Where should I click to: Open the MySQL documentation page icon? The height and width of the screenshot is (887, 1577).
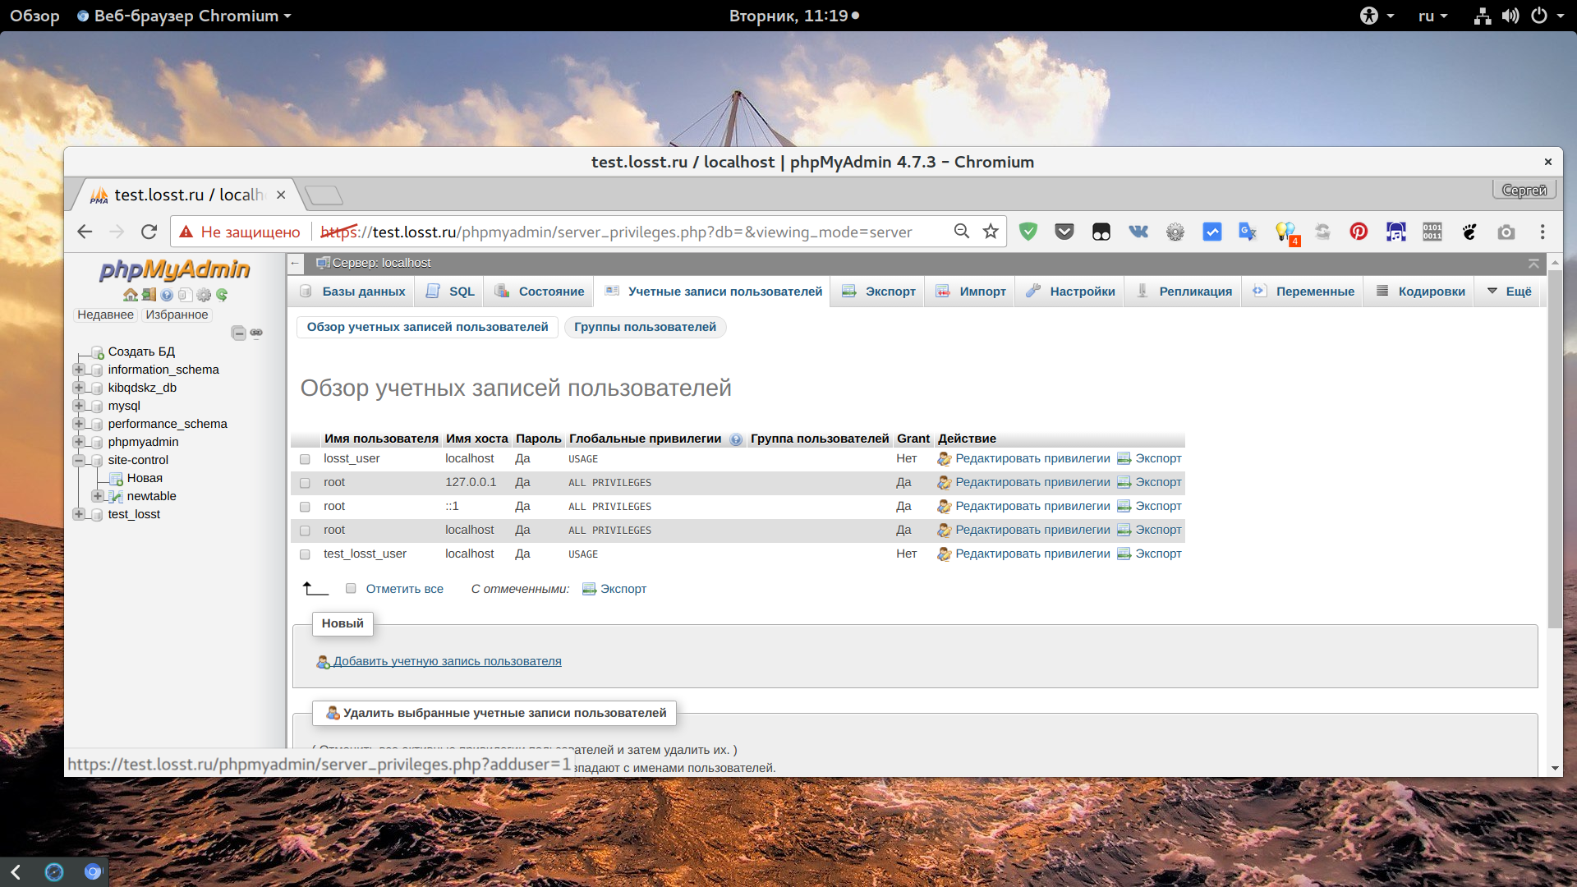click(x=185, y=295)
